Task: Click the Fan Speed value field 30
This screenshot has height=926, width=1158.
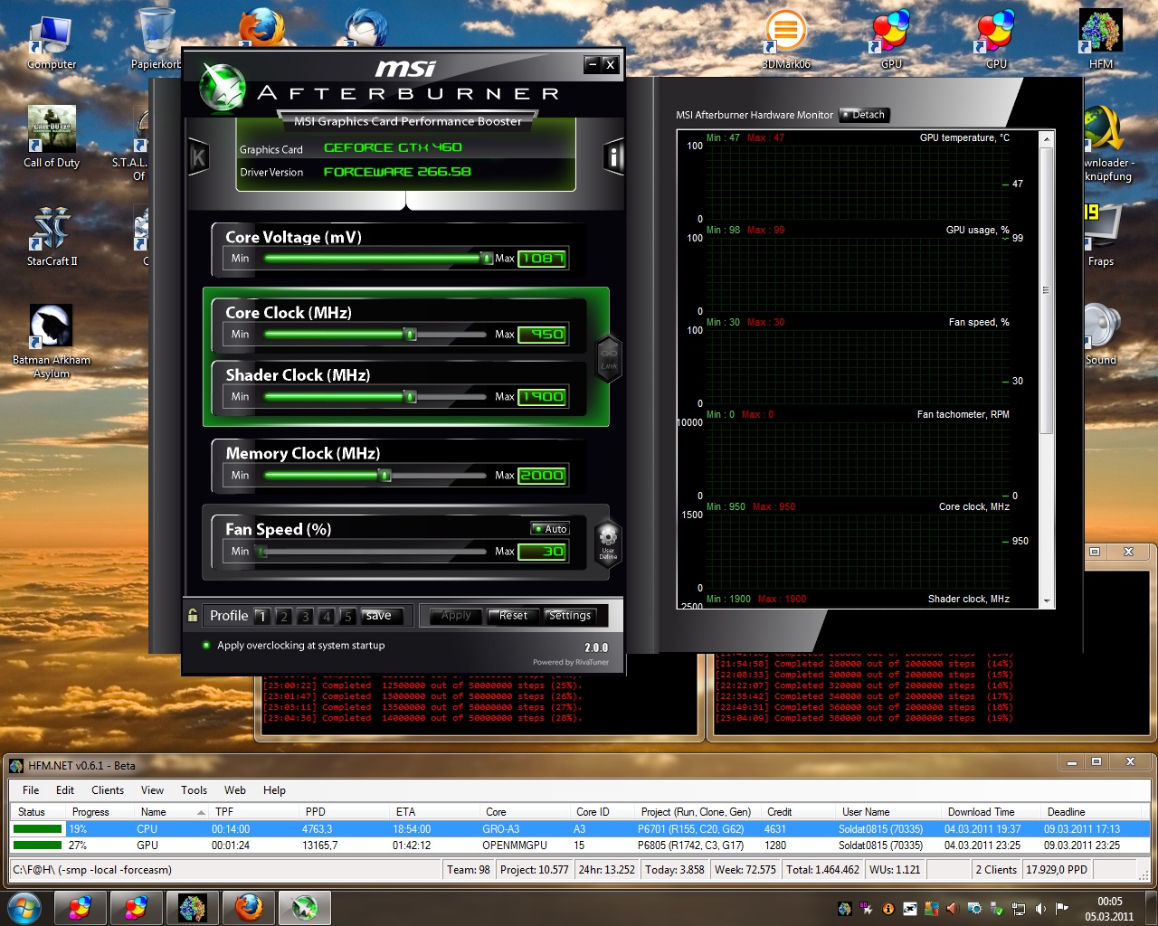Action: (x=542, y=552)
